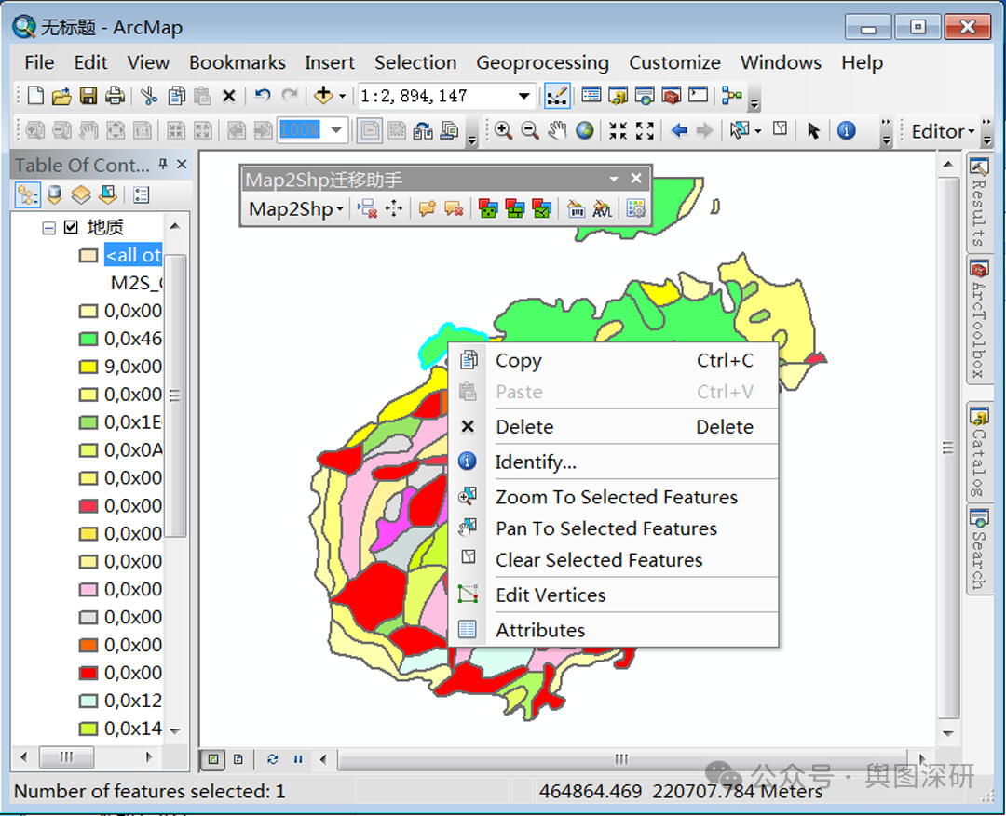
Task: Open the ArcToolbox side panel
Action: tap(978, 320)
